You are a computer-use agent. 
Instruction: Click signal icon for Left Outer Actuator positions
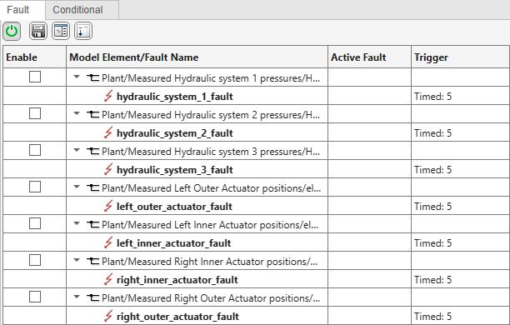click(93, 187)
